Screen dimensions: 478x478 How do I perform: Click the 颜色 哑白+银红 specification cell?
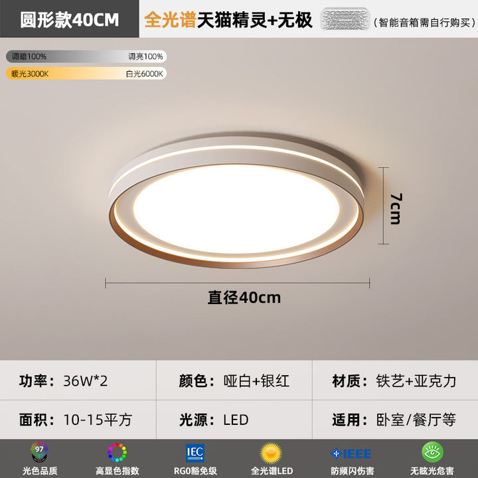pos(234,381)
